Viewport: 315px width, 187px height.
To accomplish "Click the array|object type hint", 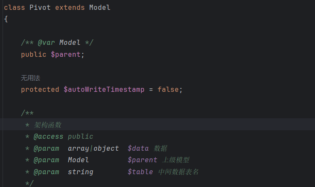I will pos(93,149).
